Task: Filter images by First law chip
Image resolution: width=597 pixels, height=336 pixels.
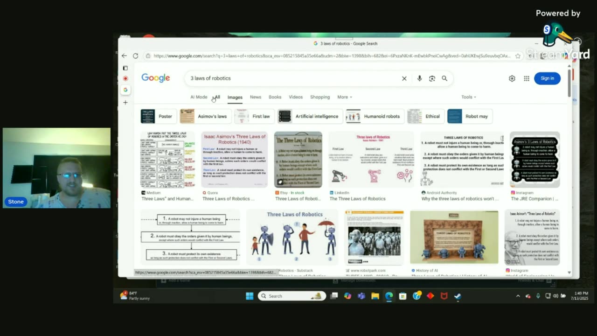Action: tap(254, 116)
